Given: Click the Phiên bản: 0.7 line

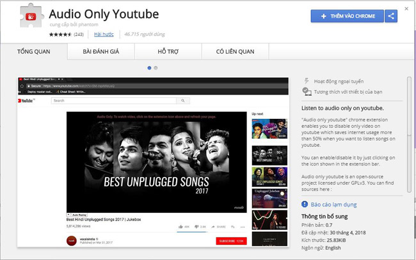Looking at the screenshot, I should coord(317,225).
